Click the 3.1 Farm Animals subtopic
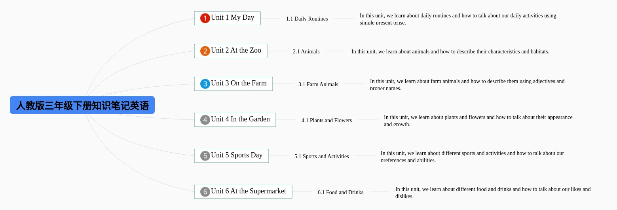 pos(318,84)
